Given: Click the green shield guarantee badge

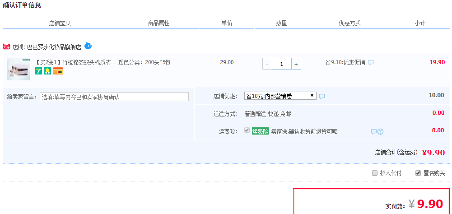Looking at the screenshot, I should click(x=47, y=71).
